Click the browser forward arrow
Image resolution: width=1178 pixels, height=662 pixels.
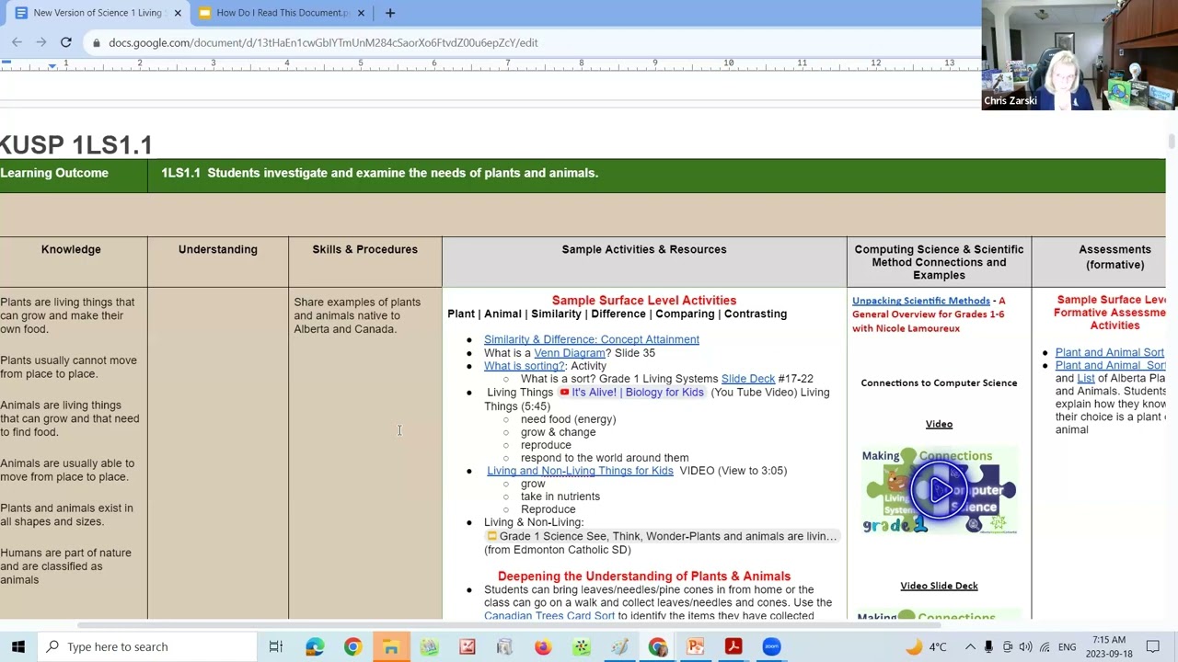(x=41, y=42)
